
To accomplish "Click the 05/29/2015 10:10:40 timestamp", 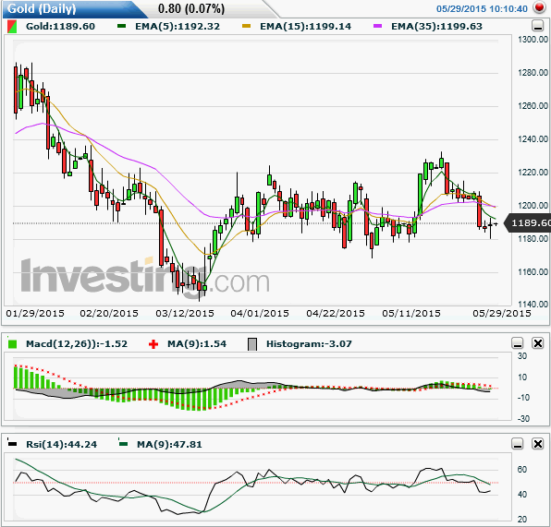I will [x=482, y=9].
